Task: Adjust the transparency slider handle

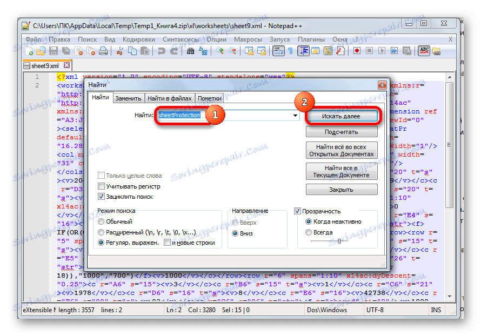Action: (339, 241)
